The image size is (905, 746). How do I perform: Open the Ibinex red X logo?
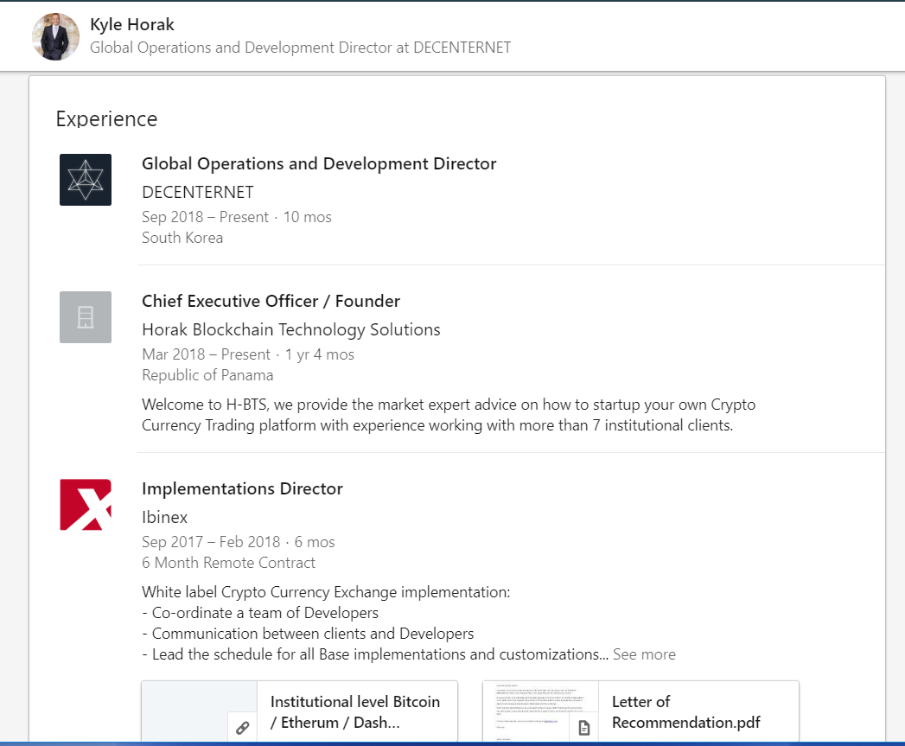86,505
